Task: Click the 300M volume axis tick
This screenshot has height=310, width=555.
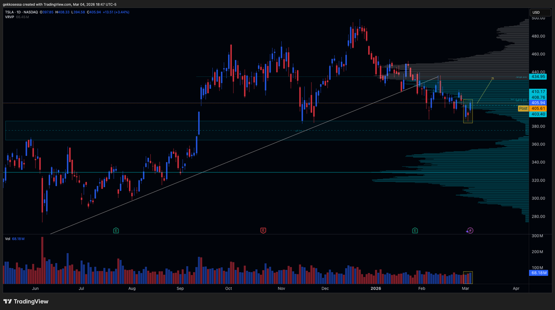Action: pos(536,236)
